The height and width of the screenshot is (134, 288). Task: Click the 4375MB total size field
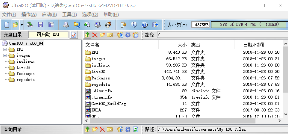click(x=200, y=25)
